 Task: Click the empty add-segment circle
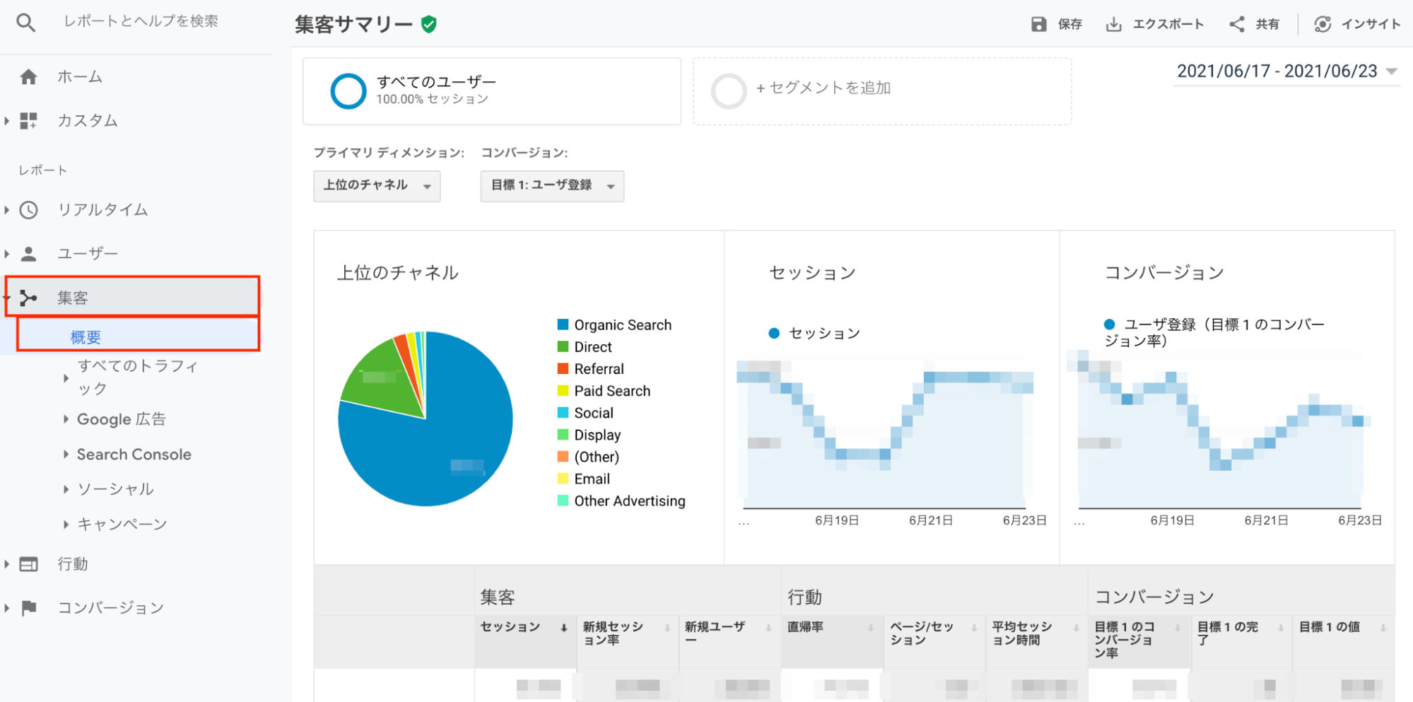729,91
